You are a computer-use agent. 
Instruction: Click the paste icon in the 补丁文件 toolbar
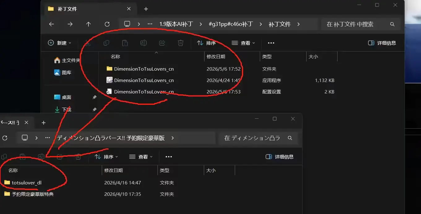tap(125, 43)
